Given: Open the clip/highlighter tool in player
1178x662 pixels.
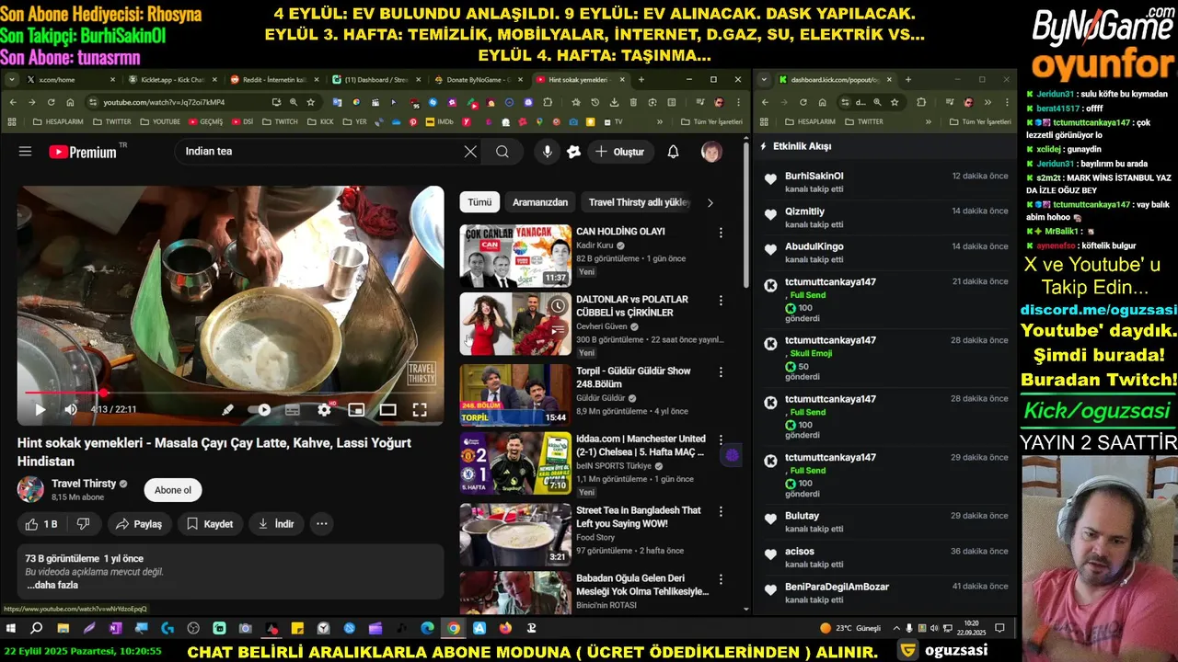Looking at the screenshot, I should (x=227, y=410).
